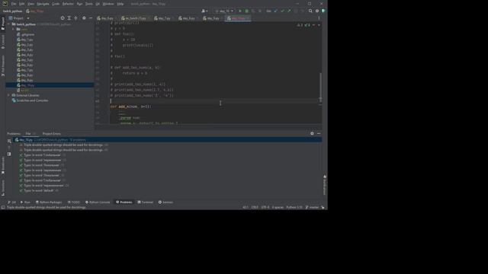Open the Bookmarks tool window stripe
The image size is (488, 274).
(x=3, y=165)
